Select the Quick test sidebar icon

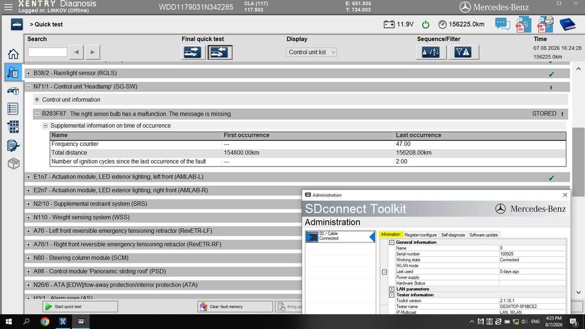tap(13, 72)
